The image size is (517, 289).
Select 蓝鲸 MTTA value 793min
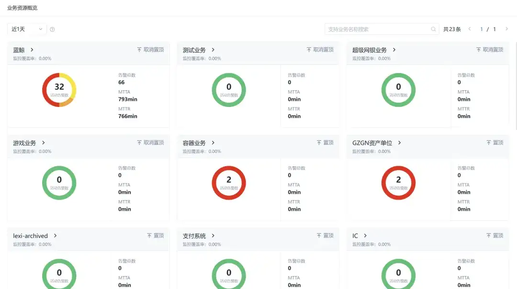pos(128,99)
